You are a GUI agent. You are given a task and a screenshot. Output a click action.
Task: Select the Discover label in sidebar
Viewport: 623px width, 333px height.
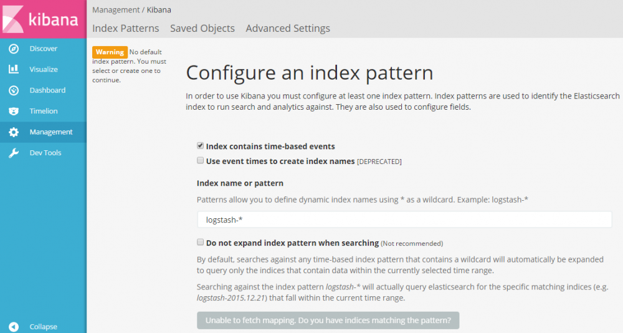click(x=43, y=49)
